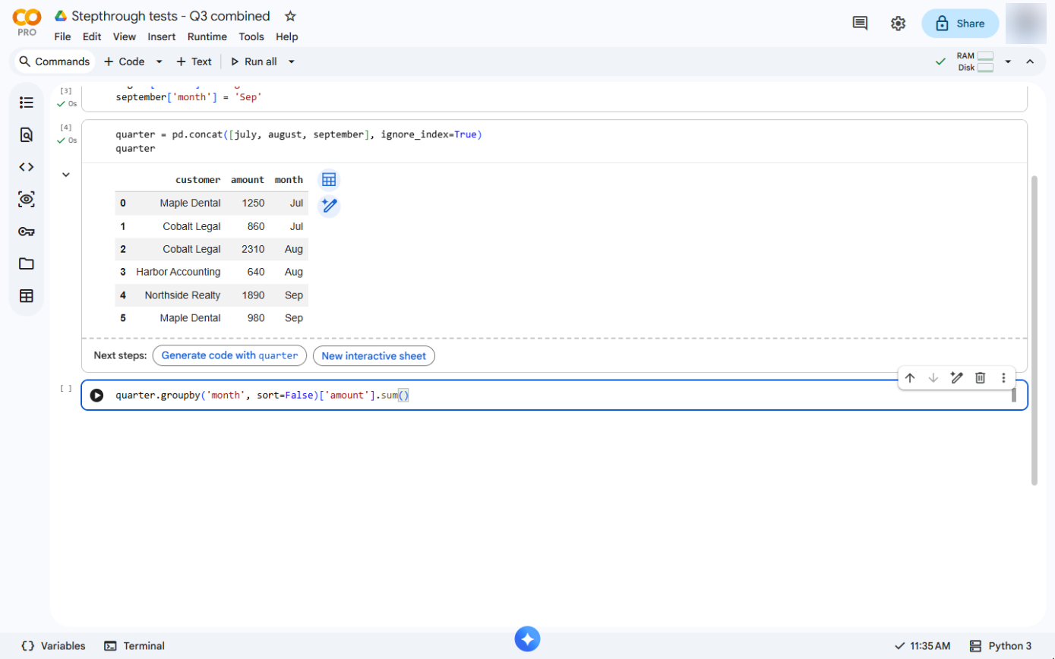1055x659 pixels.
Task: Click the notebook vertical scrollbar
Action: (1034, 330)
